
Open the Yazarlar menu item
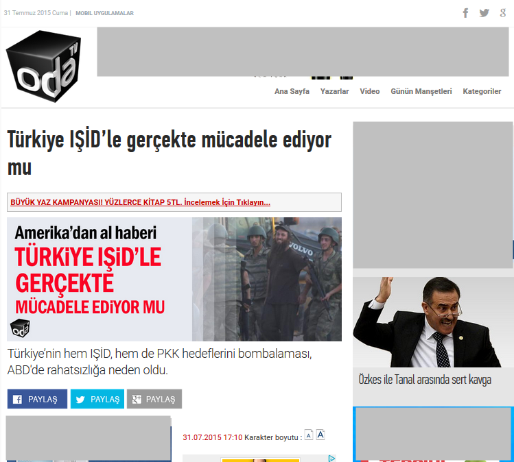pos(334,91)
